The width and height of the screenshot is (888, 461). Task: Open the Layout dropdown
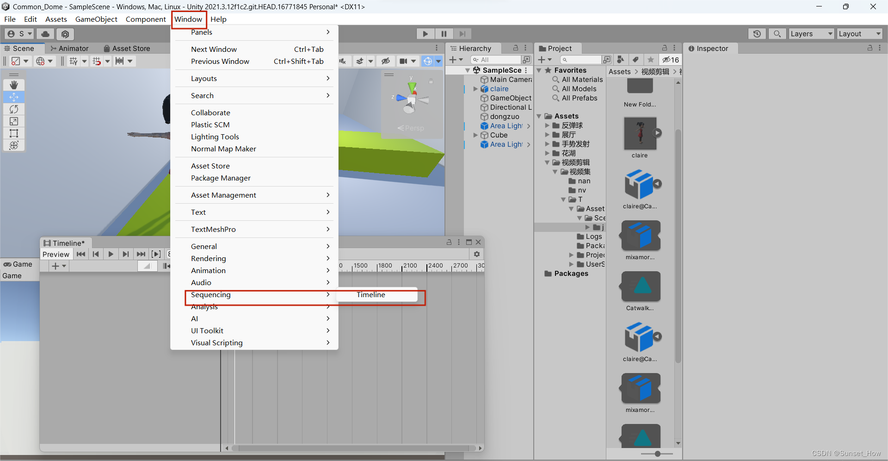click(x=859, y=34)
